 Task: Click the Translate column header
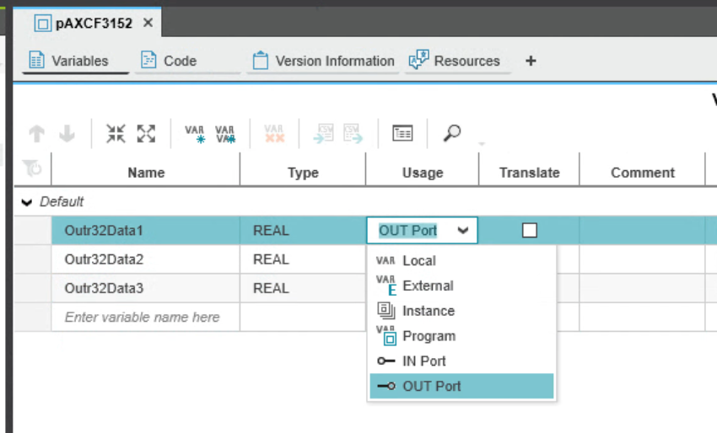point(529,172)
